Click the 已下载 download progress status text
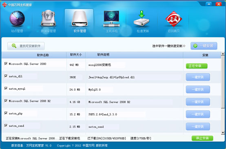 [106, 138]
